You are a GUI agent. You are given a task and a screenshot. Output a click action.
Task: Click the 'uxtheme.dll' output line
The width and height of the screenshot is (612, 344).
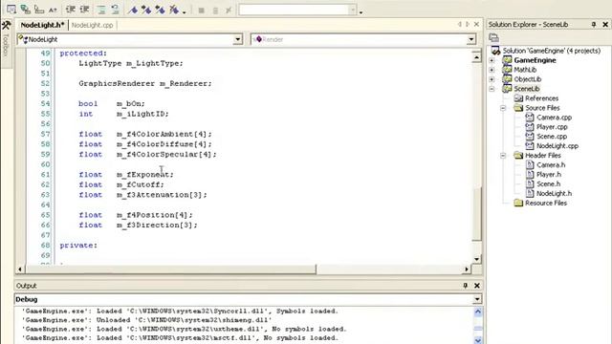click(184, 329)
